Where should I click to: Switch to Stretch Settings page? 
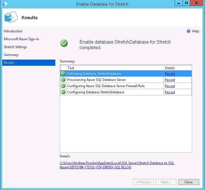tap(15, 47)
